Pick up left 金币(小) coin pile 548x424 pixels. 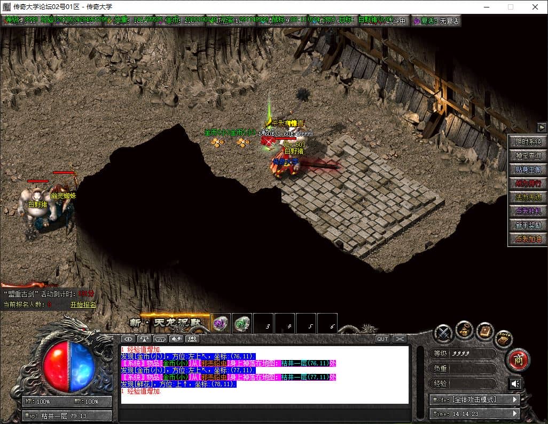pos(217,142)
